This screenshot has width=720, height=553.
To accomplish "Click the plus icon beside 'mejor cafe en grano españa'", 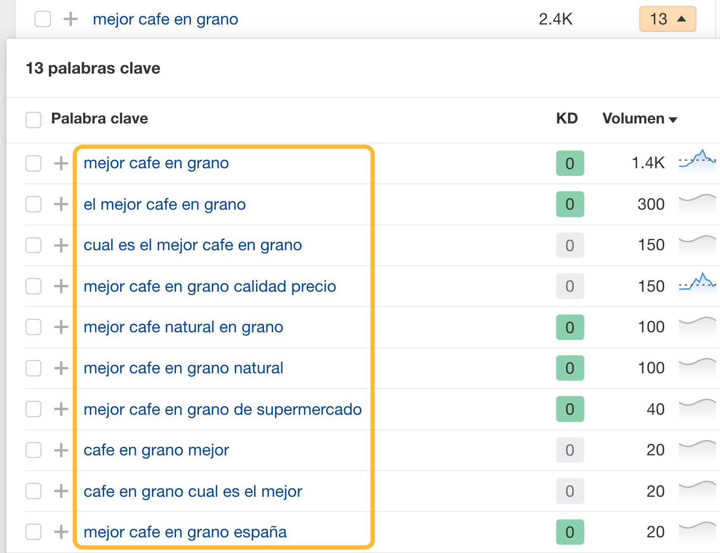I will click(62, 532).
